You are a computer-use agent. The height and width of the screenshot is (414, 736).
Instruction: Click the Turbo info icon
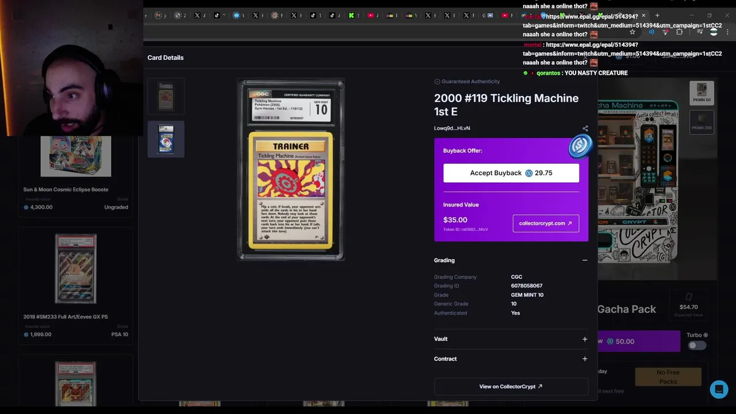click(706, 335)
